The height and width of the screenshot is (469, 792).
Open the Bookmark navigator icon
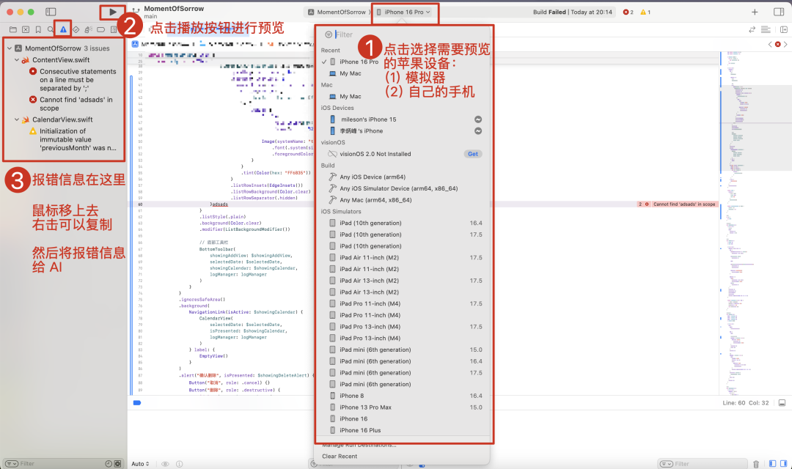(x=38, y=30)
